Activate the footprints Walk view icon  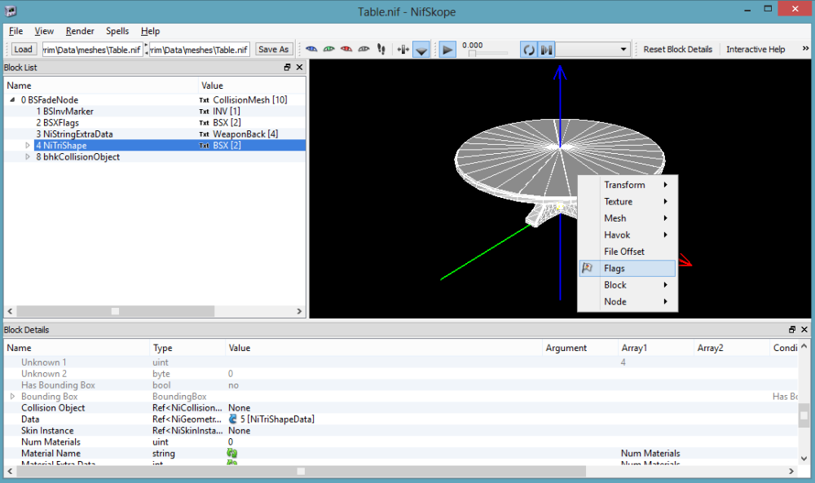point(381,50)
